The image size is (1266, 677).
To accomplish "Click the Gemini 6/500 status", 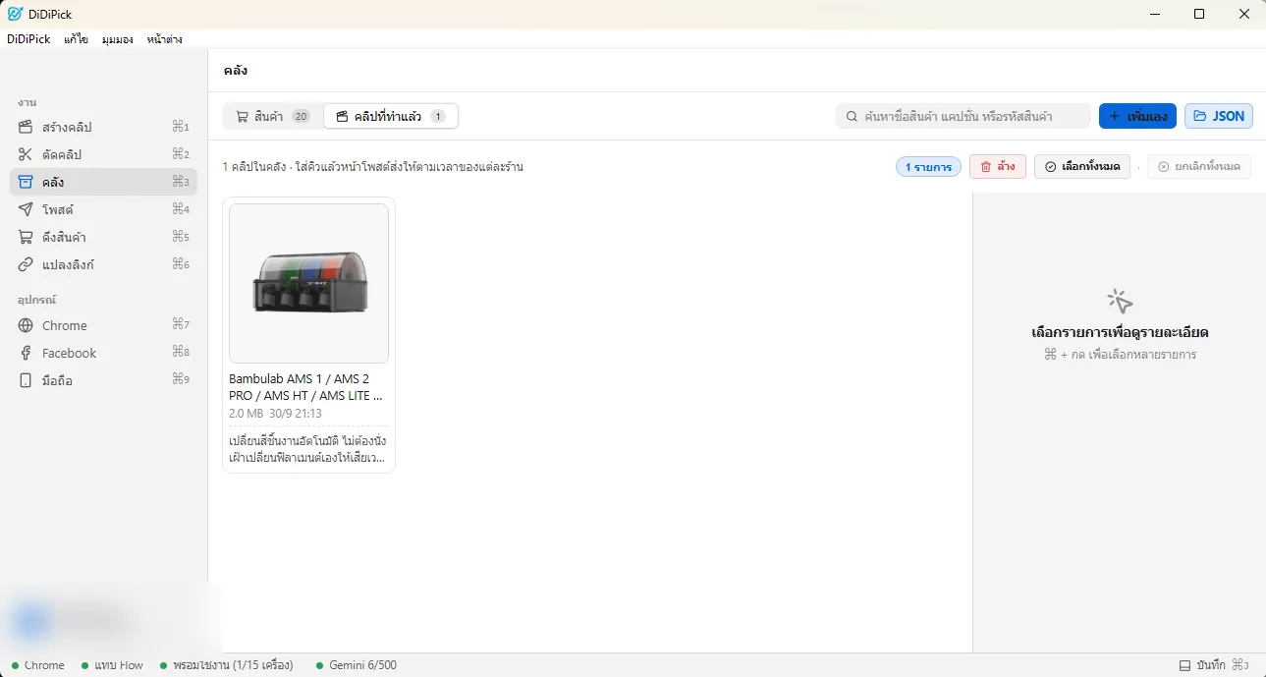I will pyautogui.click(x=357, y=665).
